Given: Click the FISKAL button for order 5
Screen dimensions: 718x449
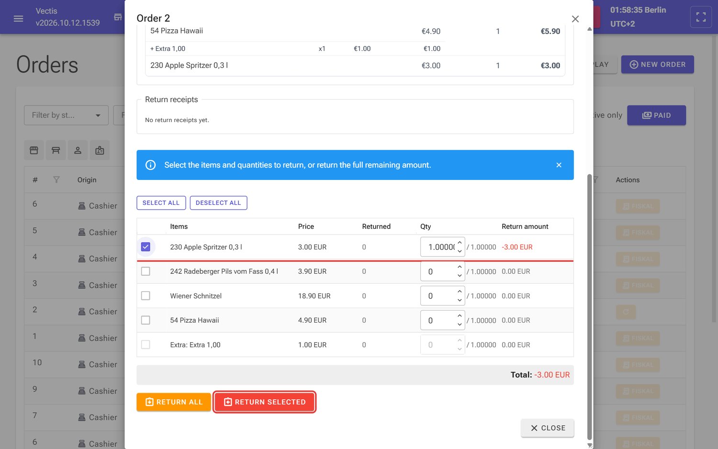Looking at the screenshot, I should 638,233.
